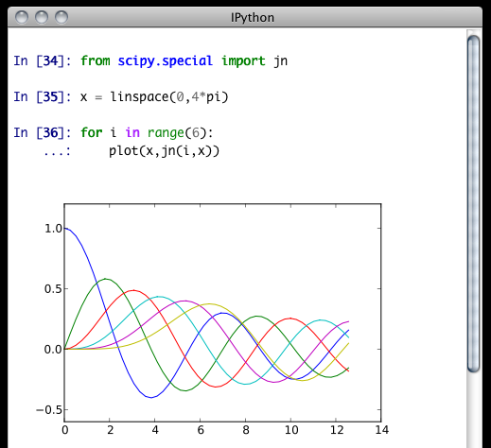Click the scrollbar track below the thumb
Screen dimensions: 491x448
point(473,409)
